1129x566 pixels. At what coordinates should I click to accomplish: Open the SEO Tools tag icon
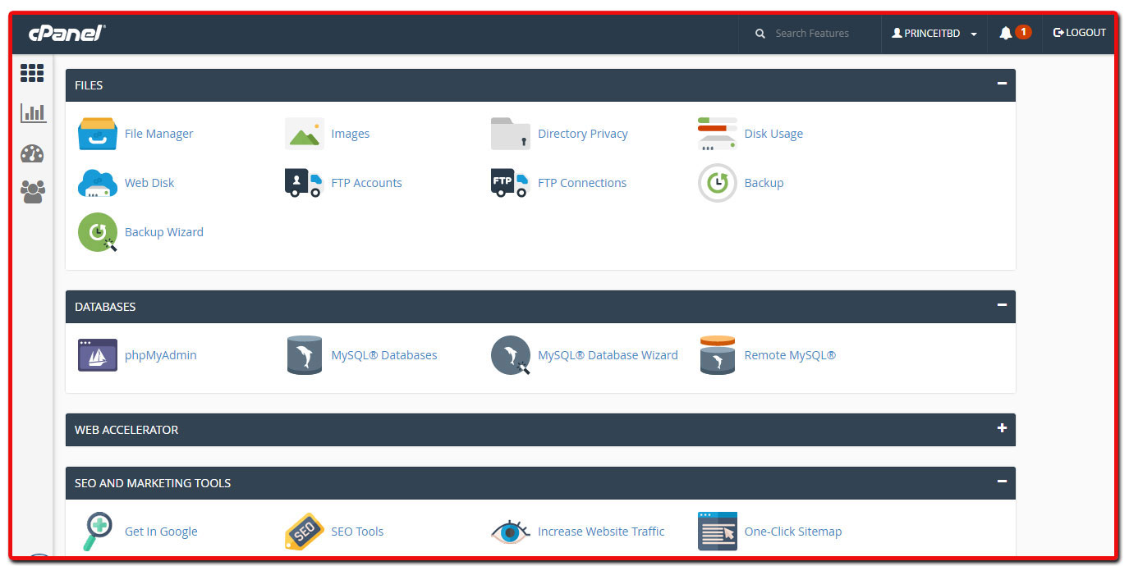tap(305, 532)
